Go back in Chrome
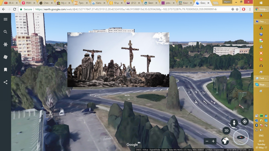 coord(4,9)
